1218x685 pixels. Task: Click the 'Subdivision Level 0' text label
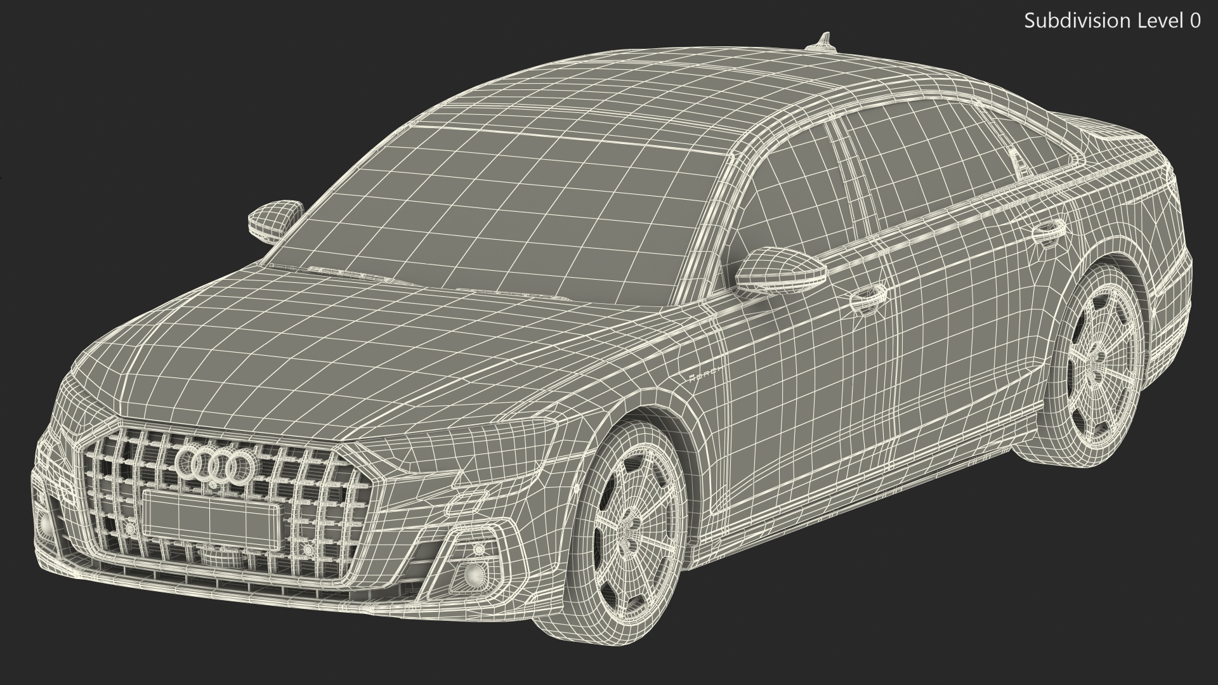pyautogui.click(x=1113, y=21)
